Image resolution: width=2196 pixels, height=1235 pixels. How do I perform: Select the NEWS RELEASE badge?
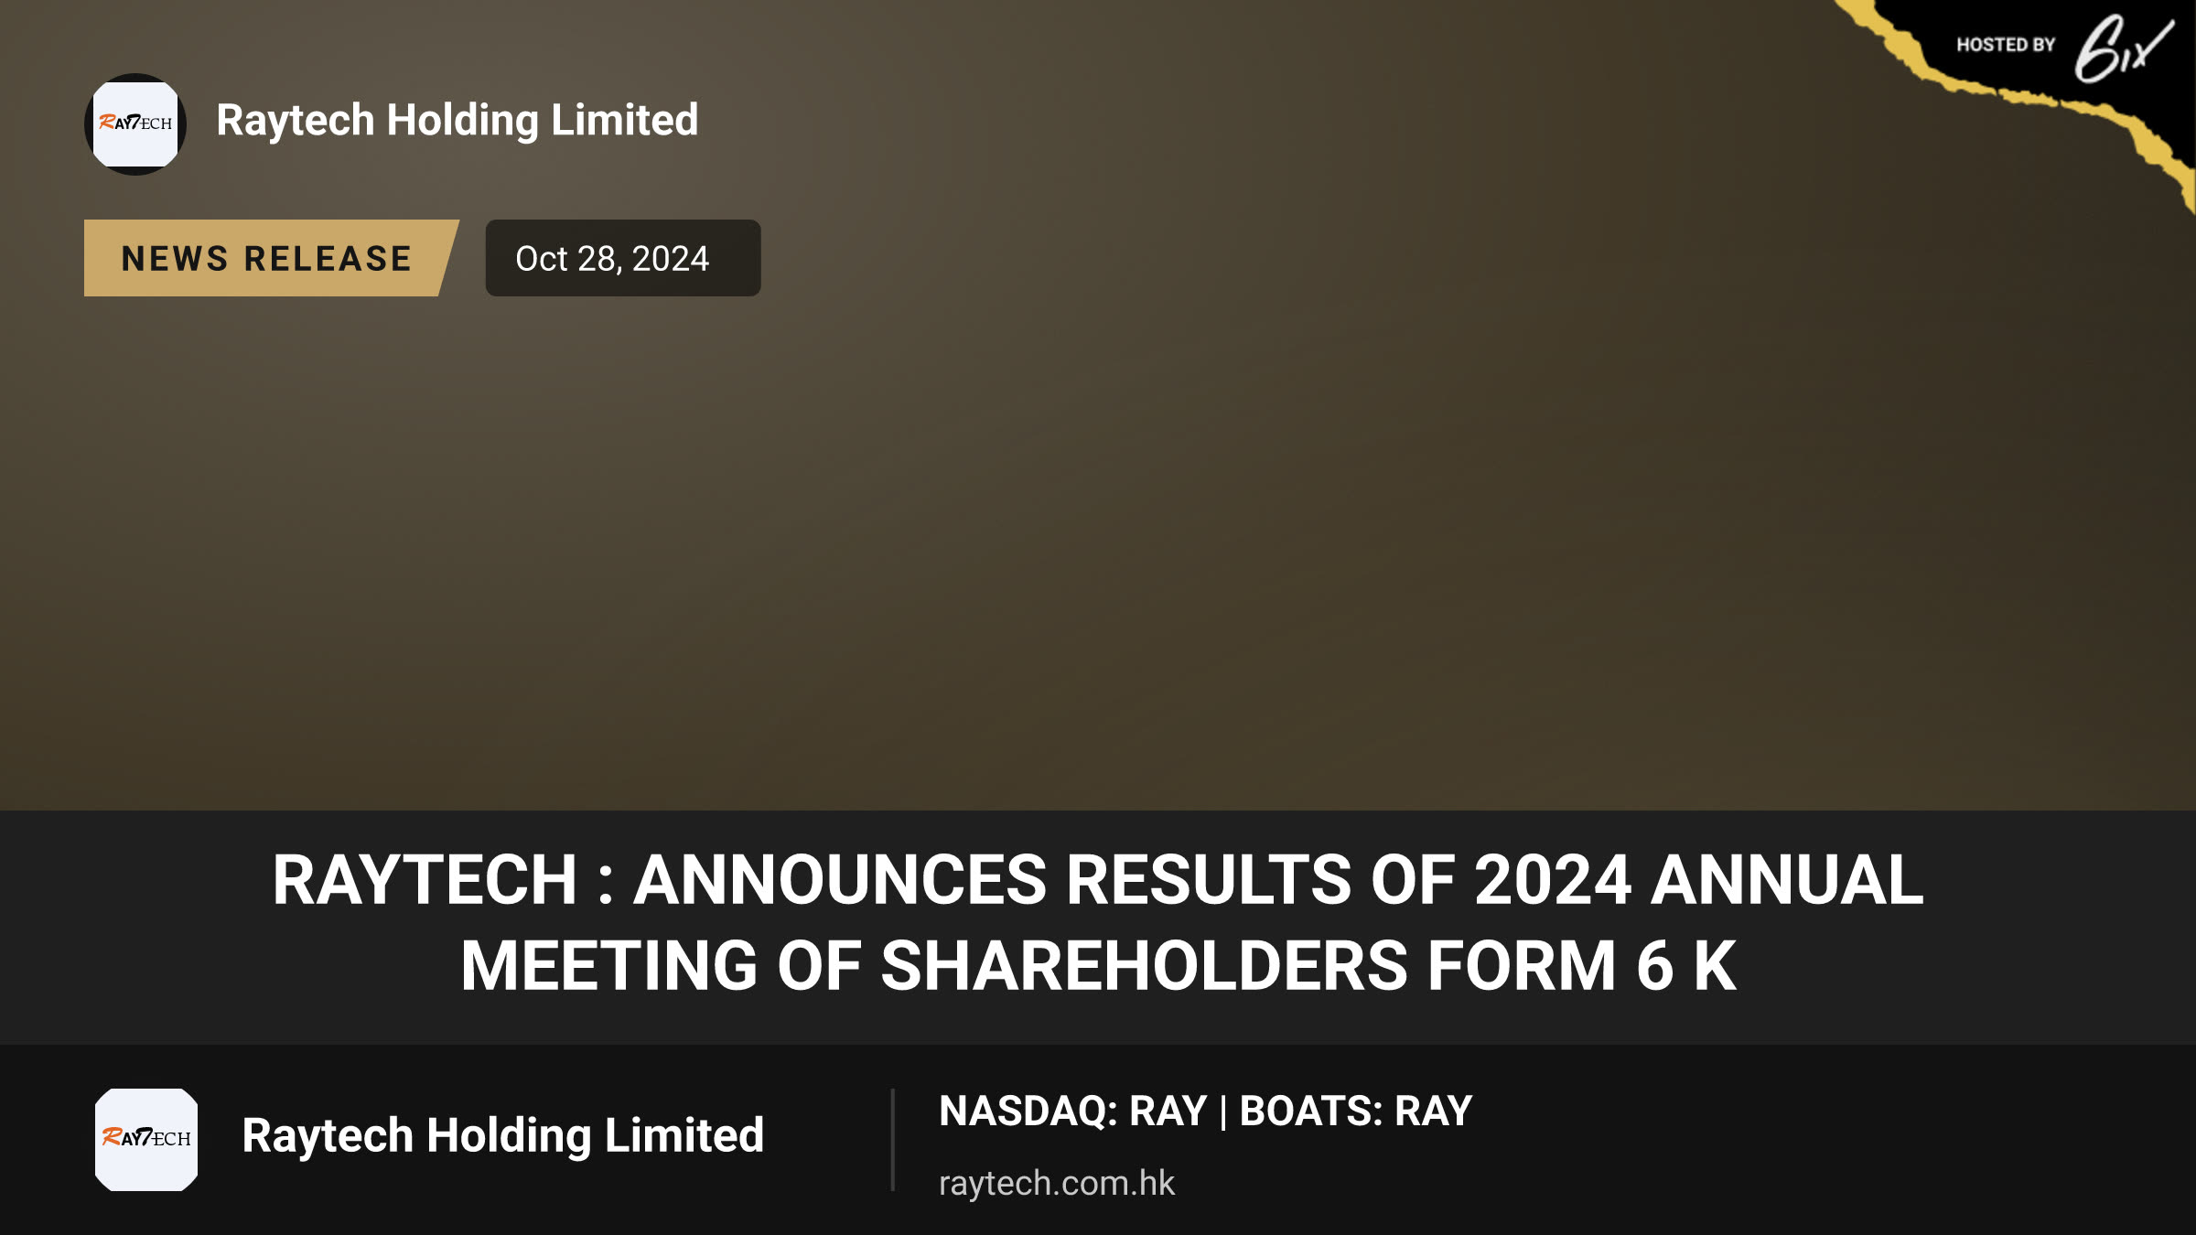(x=270, y=258)
